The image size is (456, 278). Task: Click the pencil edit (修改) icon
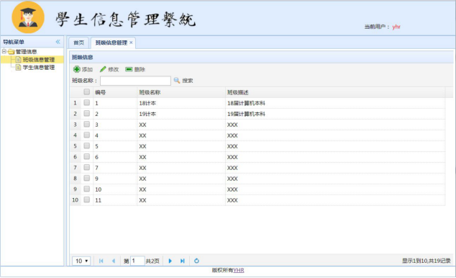(x=103, y=69)
